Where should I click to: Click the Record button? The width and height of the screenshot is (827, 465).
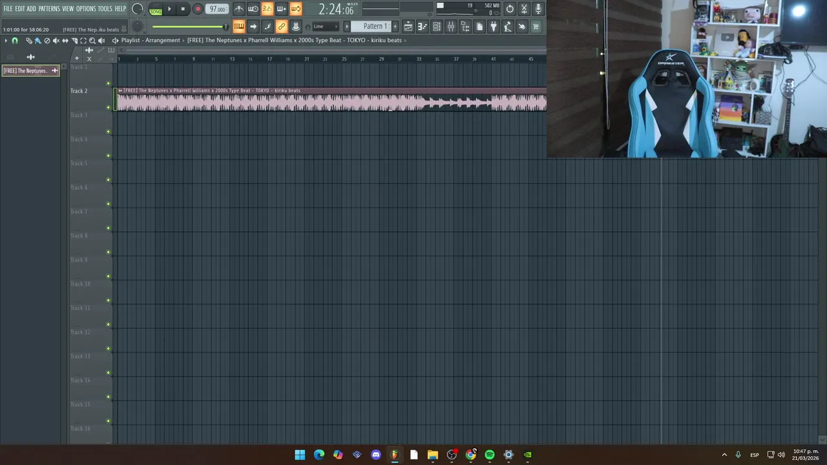pyautogui.click(x=198, y=9)
